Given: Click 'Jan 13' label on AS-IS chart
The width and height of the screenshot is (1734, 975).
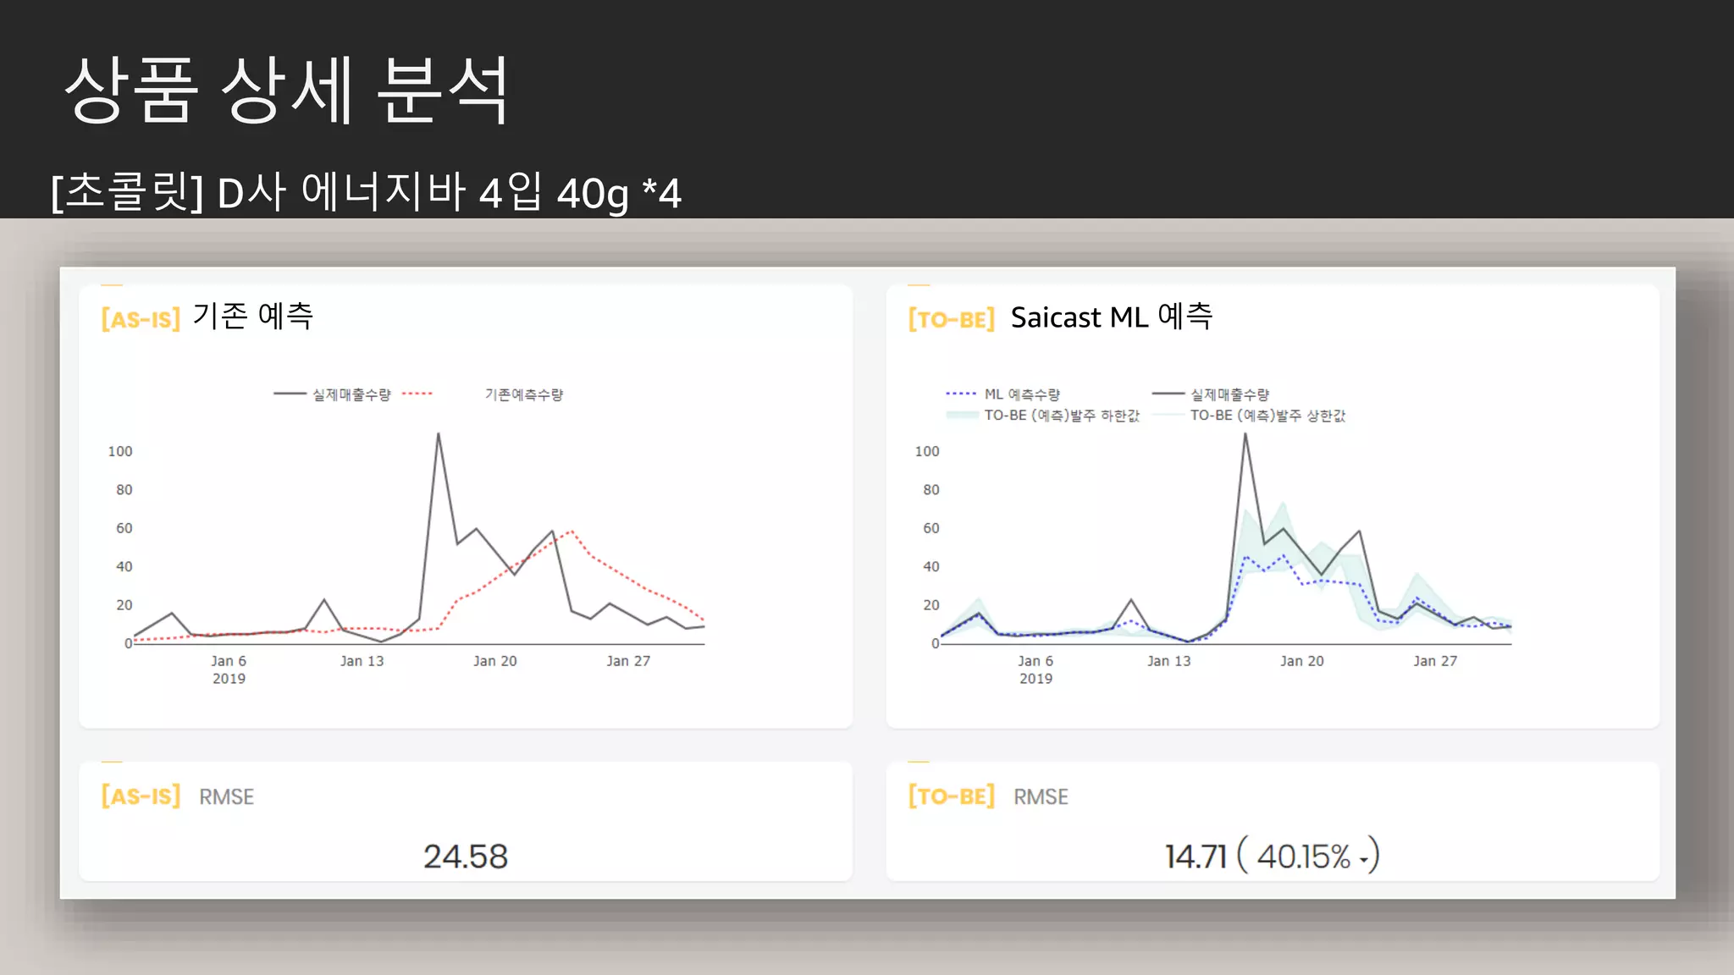Looking at the screenshot, I should [362, 661].
